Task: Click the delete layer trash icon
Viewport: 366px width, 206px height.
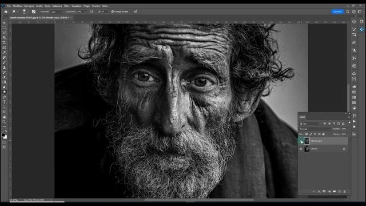Action: [x=344, y=192]
